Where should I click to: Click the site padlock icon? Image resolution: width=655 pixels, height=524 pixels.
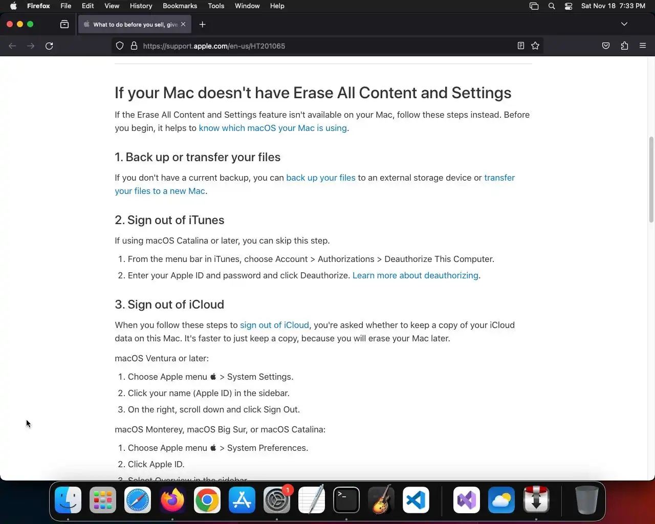coord(134,46)
